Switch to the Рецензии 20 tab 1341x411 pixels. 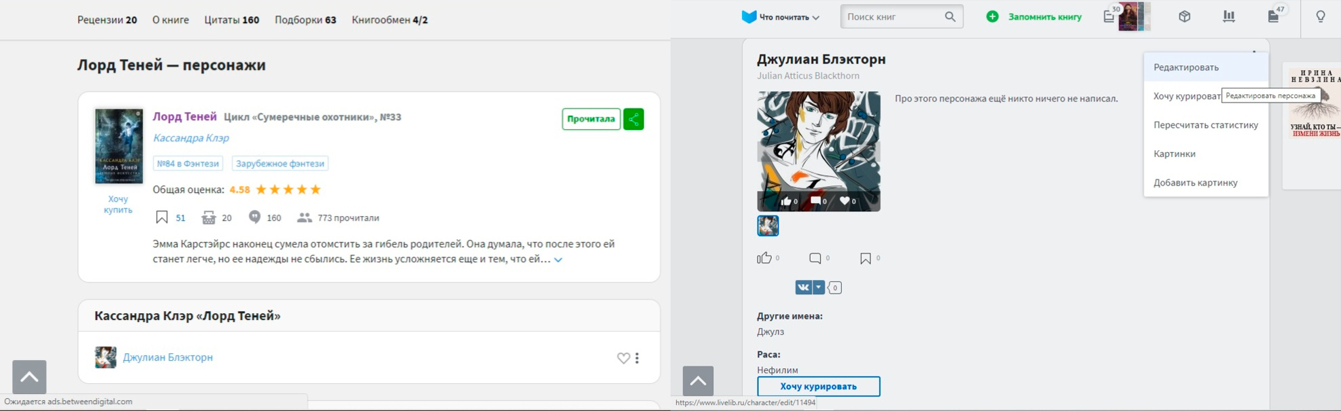pyautogui.click(x=107, y=20)
